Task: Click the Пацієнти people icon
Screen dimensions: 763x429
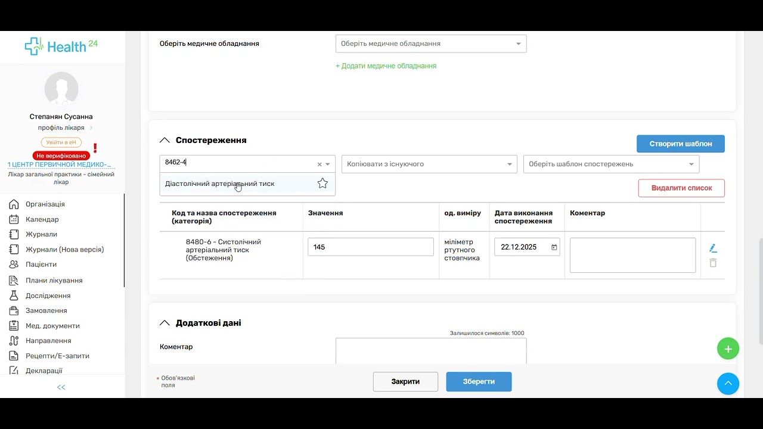Action: tap(14, 265)
